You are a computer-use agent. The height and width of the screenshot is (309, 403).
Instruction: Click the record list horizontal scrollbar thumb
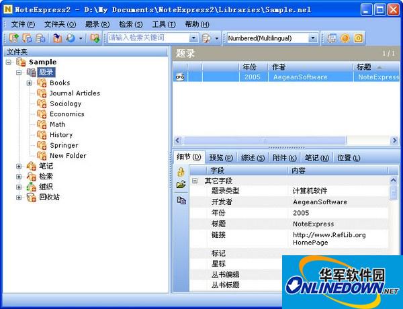(265, 140)
